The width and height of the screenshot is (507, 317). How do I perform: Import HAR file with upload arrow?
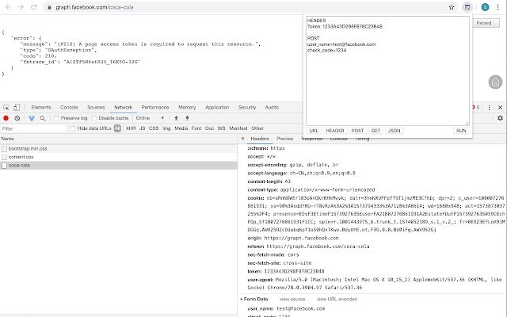[176, 118]
